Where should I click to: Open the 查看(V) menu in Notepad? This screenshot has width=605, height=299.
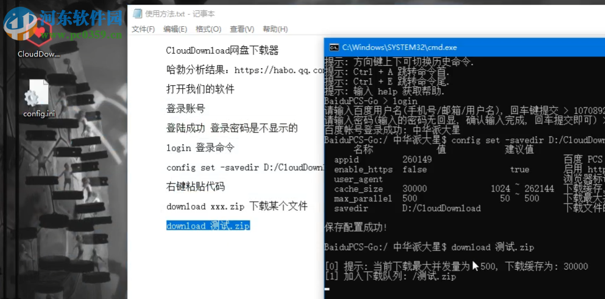[x=242, y=29]
